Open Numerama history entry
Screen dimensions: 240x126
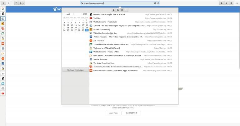tap(133, 67)
